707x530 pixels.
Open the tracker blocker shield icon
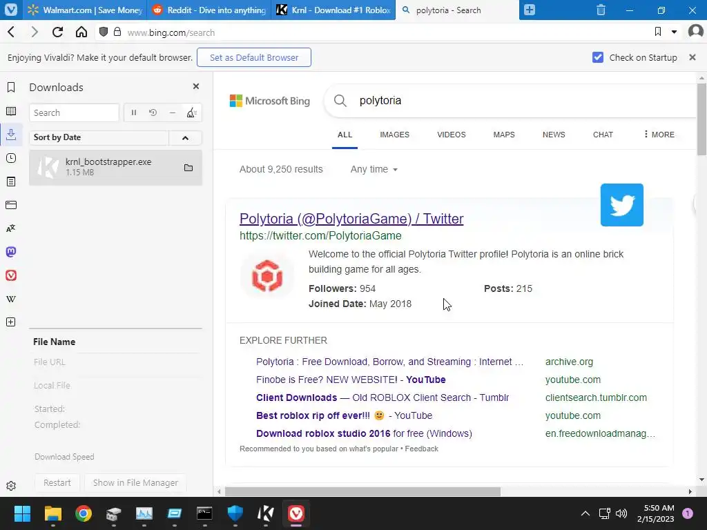pos(104,32)
